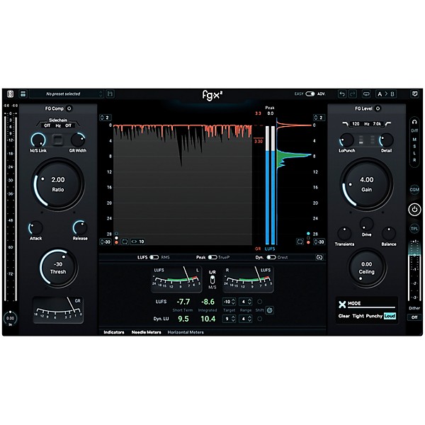Image resolution: width=425 pixels, height=425 pixels.
Task: Select S in the monitor strip
Action: [414, 147]
